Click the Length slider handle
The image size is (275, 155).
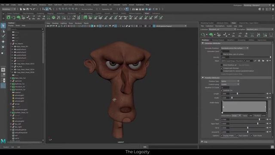pos(238,94)
